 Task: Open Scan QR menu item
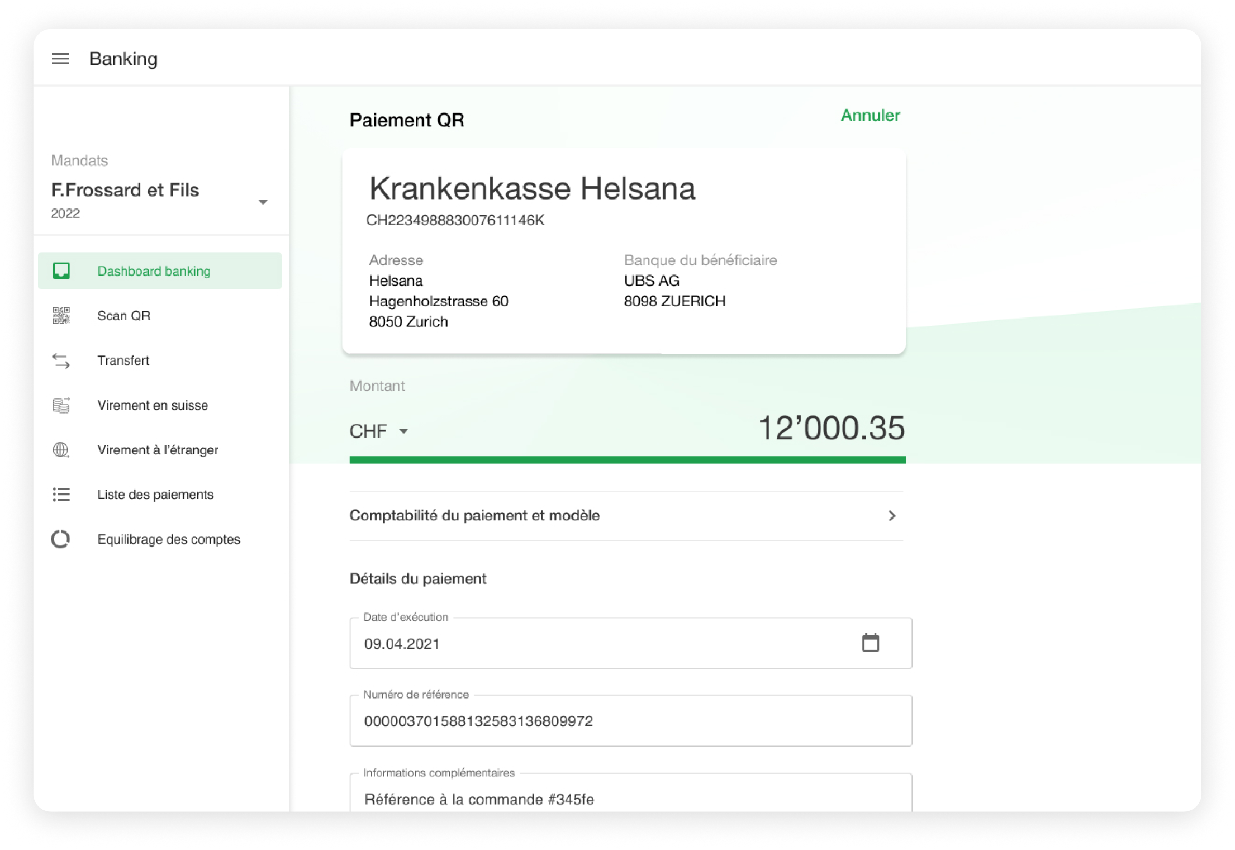(x=160, y=316)
